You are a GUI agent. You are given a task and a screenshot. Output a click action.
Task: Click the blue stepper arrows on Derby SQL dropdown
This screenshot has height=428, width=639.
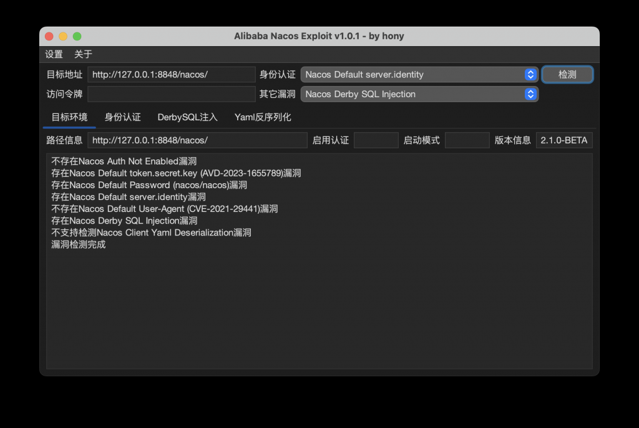pyautogui.click(x=530, y=94)
